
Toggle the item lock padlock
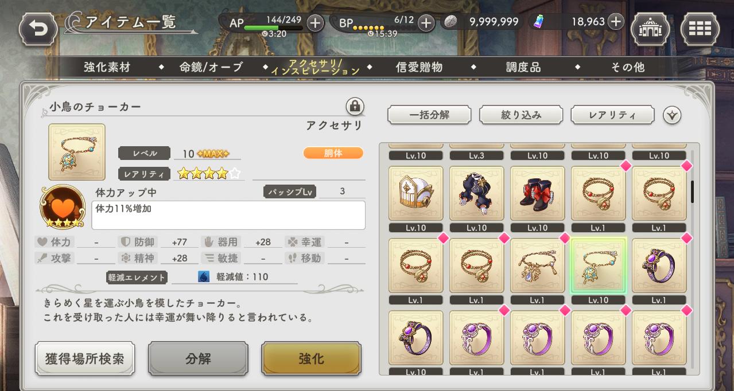click(x=355, y=107)
